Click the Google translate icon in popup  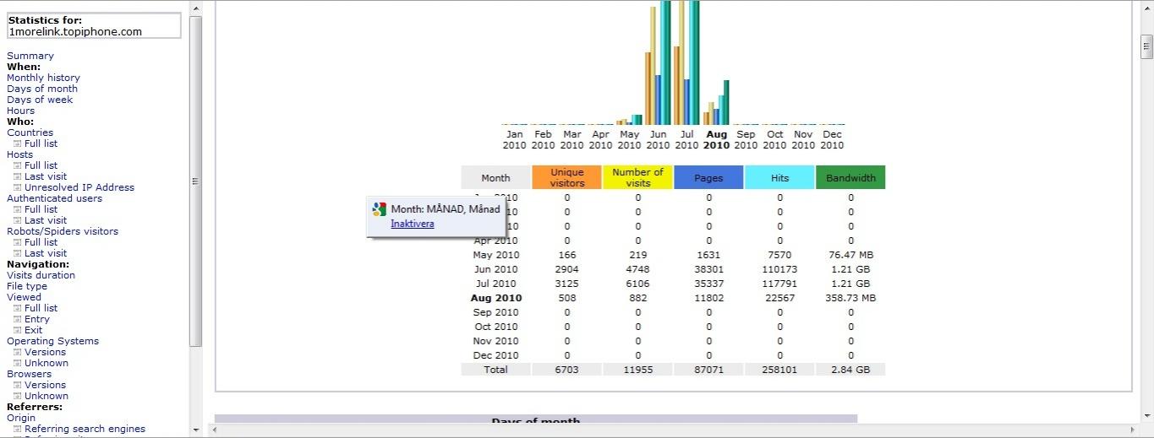pyautogui.click(x=380, y=209)
